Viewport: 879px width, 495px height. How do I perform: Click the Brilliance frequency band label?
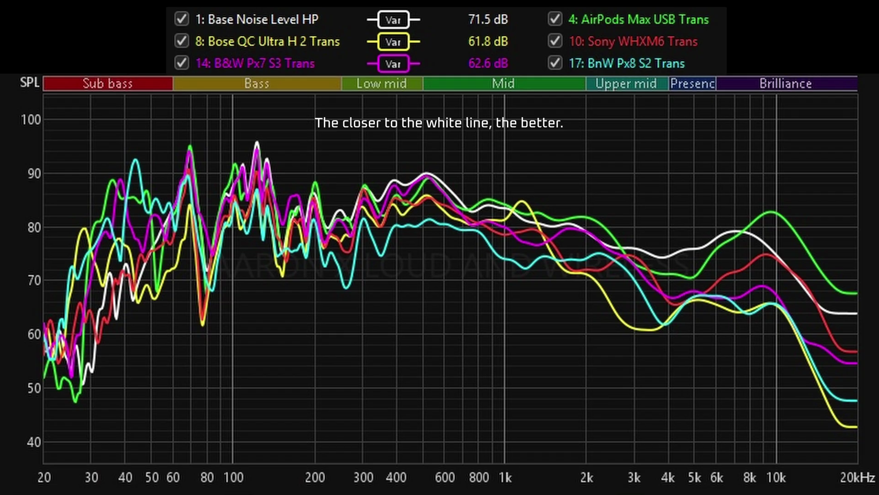786,83
